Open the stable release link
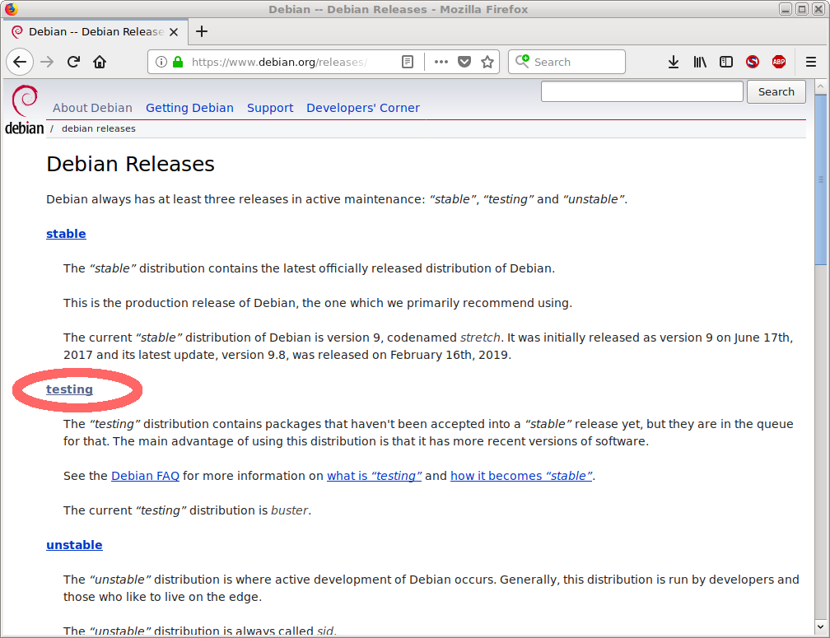 tap(66, 234)
